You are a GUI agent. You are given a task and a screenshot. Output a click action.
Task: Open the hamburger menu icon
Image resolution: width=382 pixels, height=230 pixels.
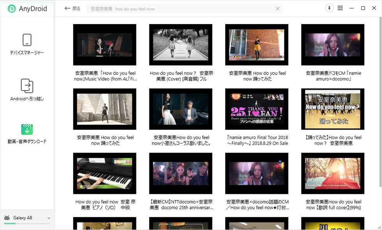(x=340, y=8)
